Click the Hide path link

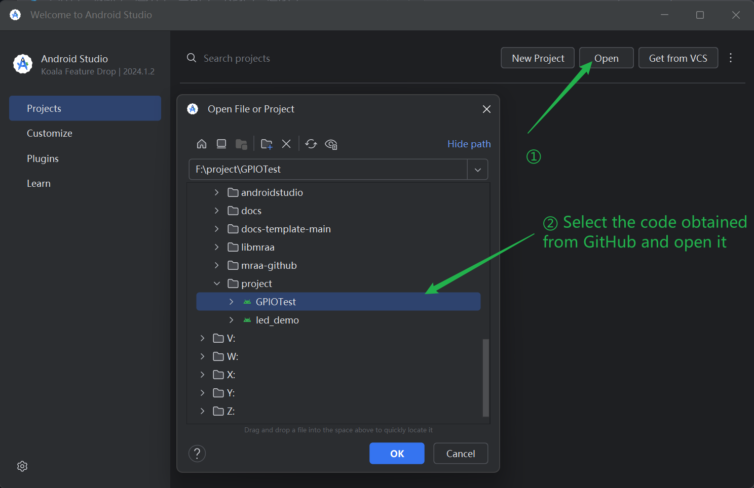coord(469,144)
